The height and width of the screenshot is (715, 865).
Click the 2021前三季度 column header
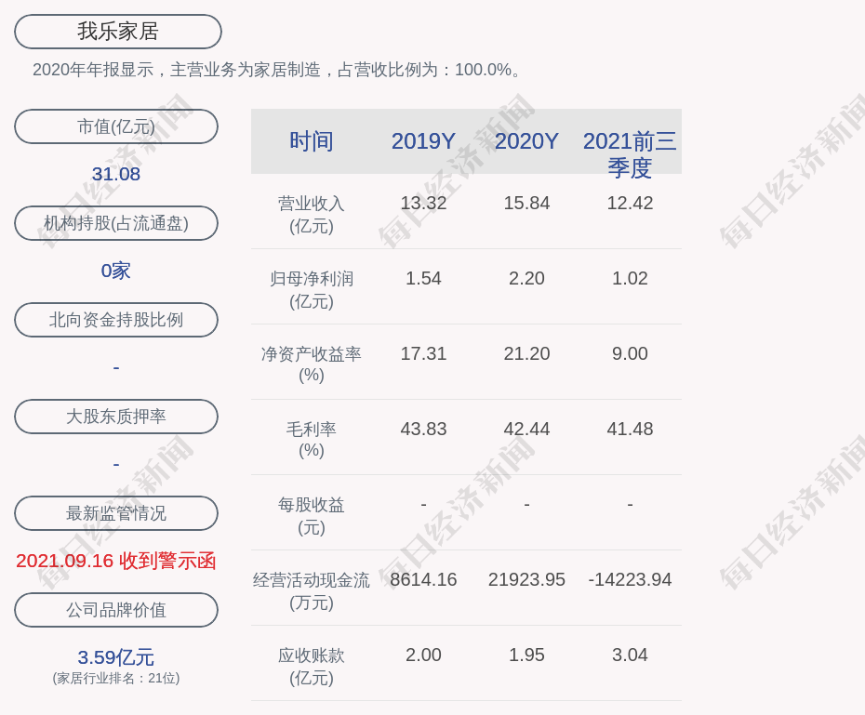(630, 154)
